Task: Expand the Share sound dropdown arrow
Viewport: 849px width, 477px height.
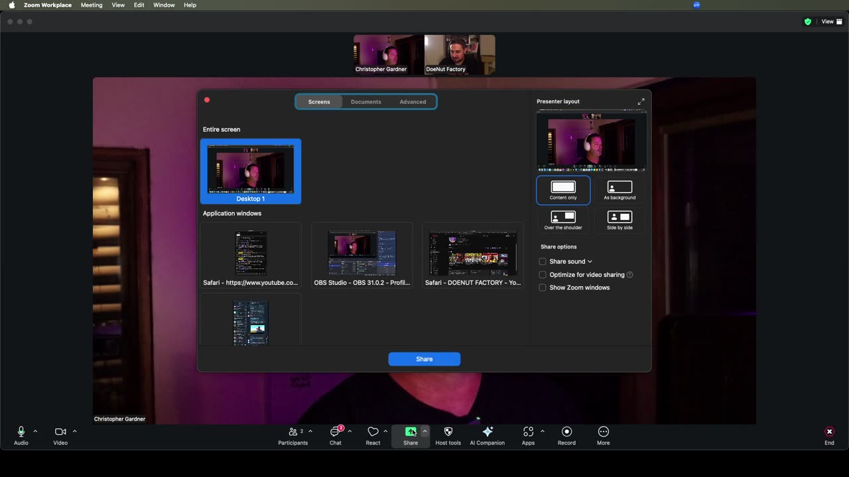Action: click(590, 262)
